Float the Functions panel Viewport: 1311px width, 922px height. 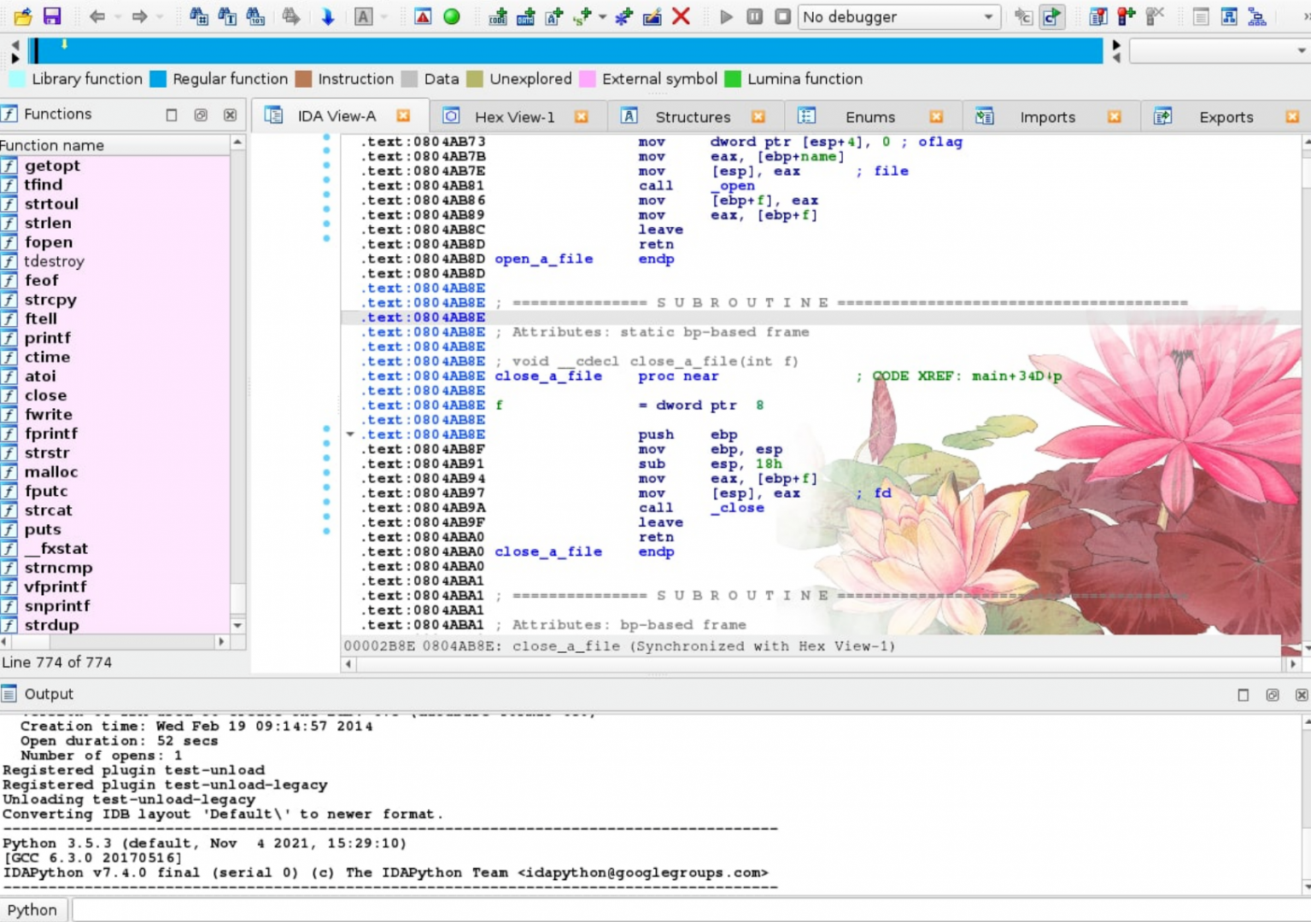(201, 114)
